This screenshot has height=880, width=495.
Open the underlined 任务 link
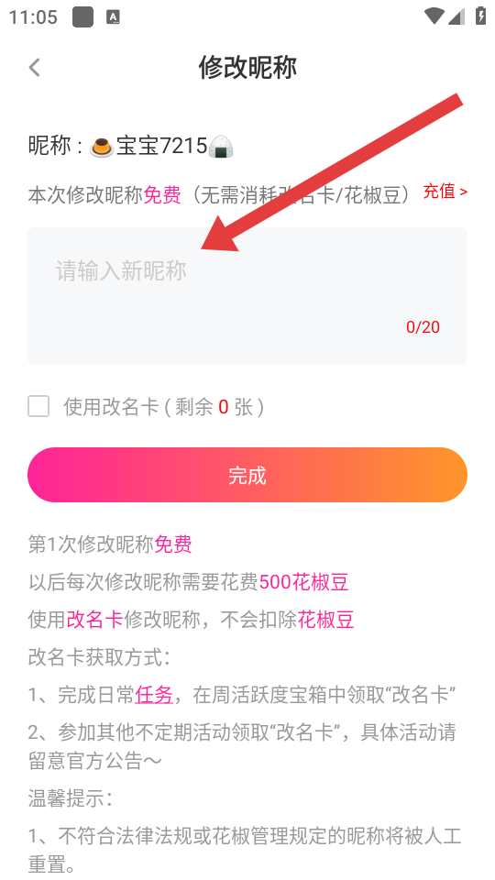[154, 696]
